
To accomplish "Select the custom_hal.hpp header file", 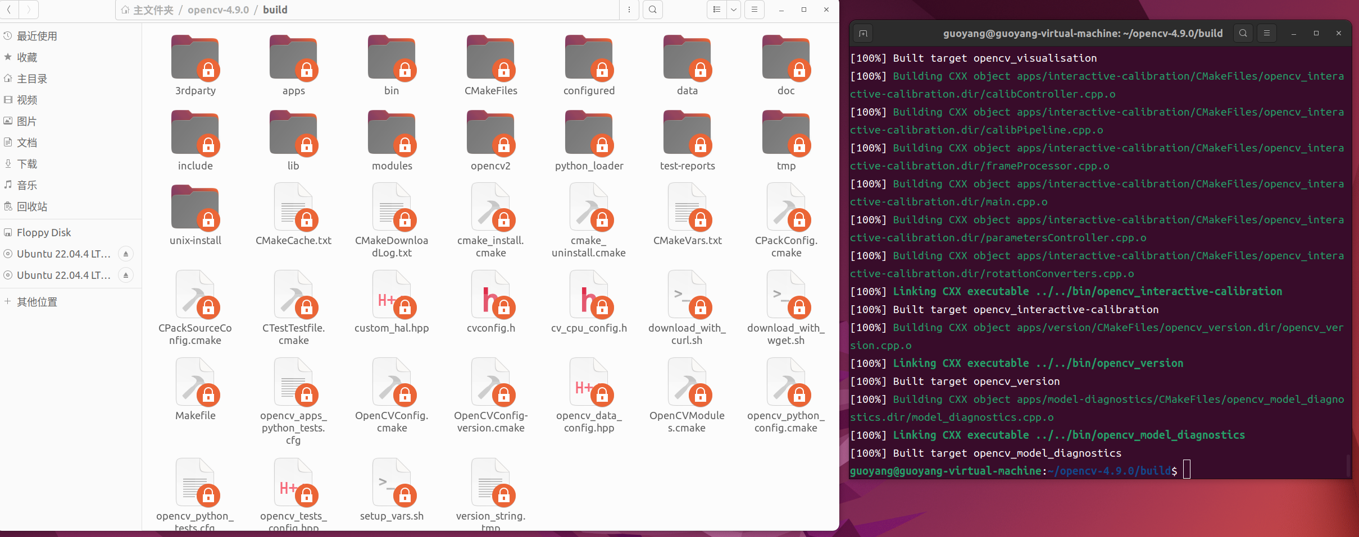I will coord(392,302).
